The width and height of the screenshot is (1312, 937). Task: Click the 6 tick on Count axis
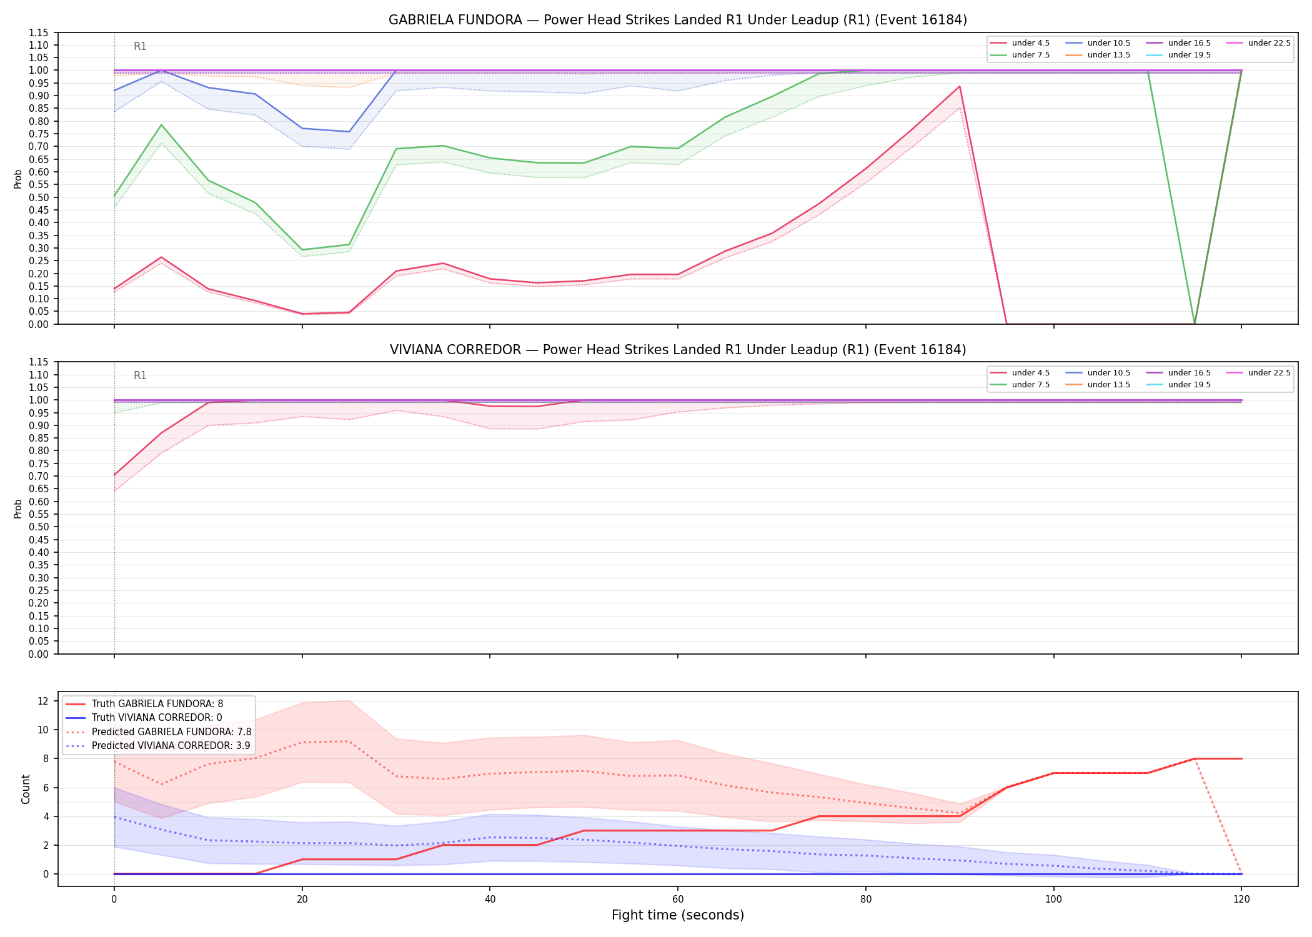pyautogui.click(x=46, y=788)
